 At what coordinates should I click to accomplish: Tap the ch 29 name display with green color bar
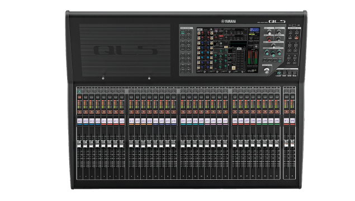(259, 121)
